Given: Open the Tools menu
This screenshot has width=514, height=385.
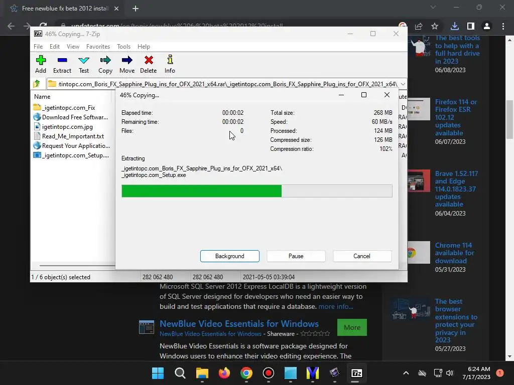Looking at the screenshot, I should 123,47.
